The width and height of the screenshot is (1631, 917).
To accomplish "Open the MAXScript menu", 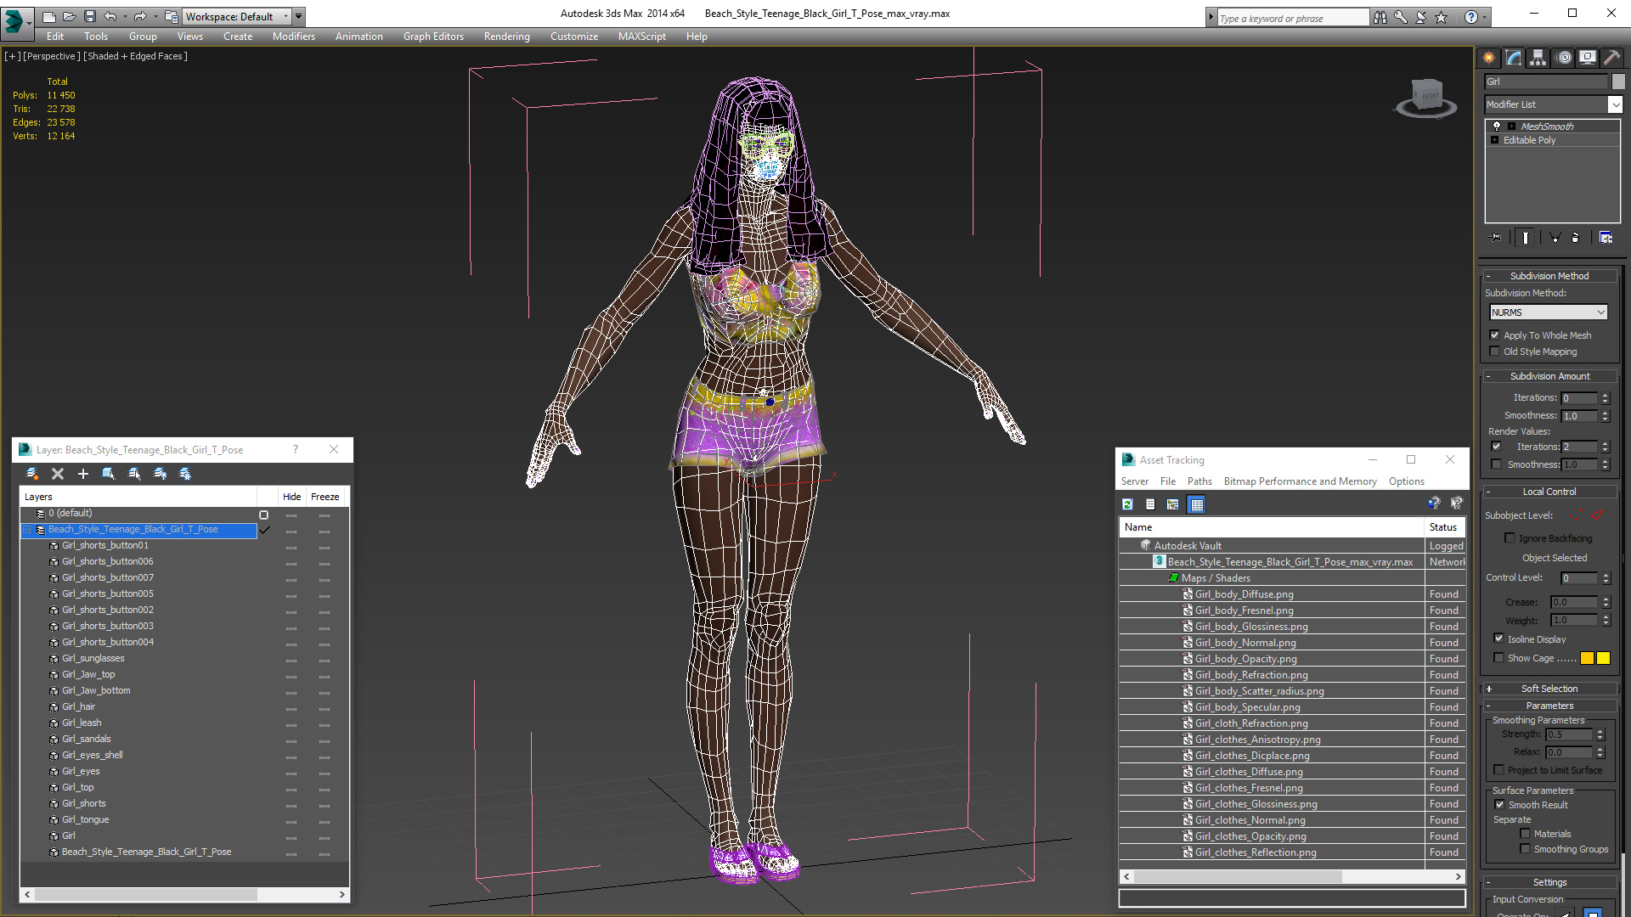I will pyautogui.click(x=642, y=37).
